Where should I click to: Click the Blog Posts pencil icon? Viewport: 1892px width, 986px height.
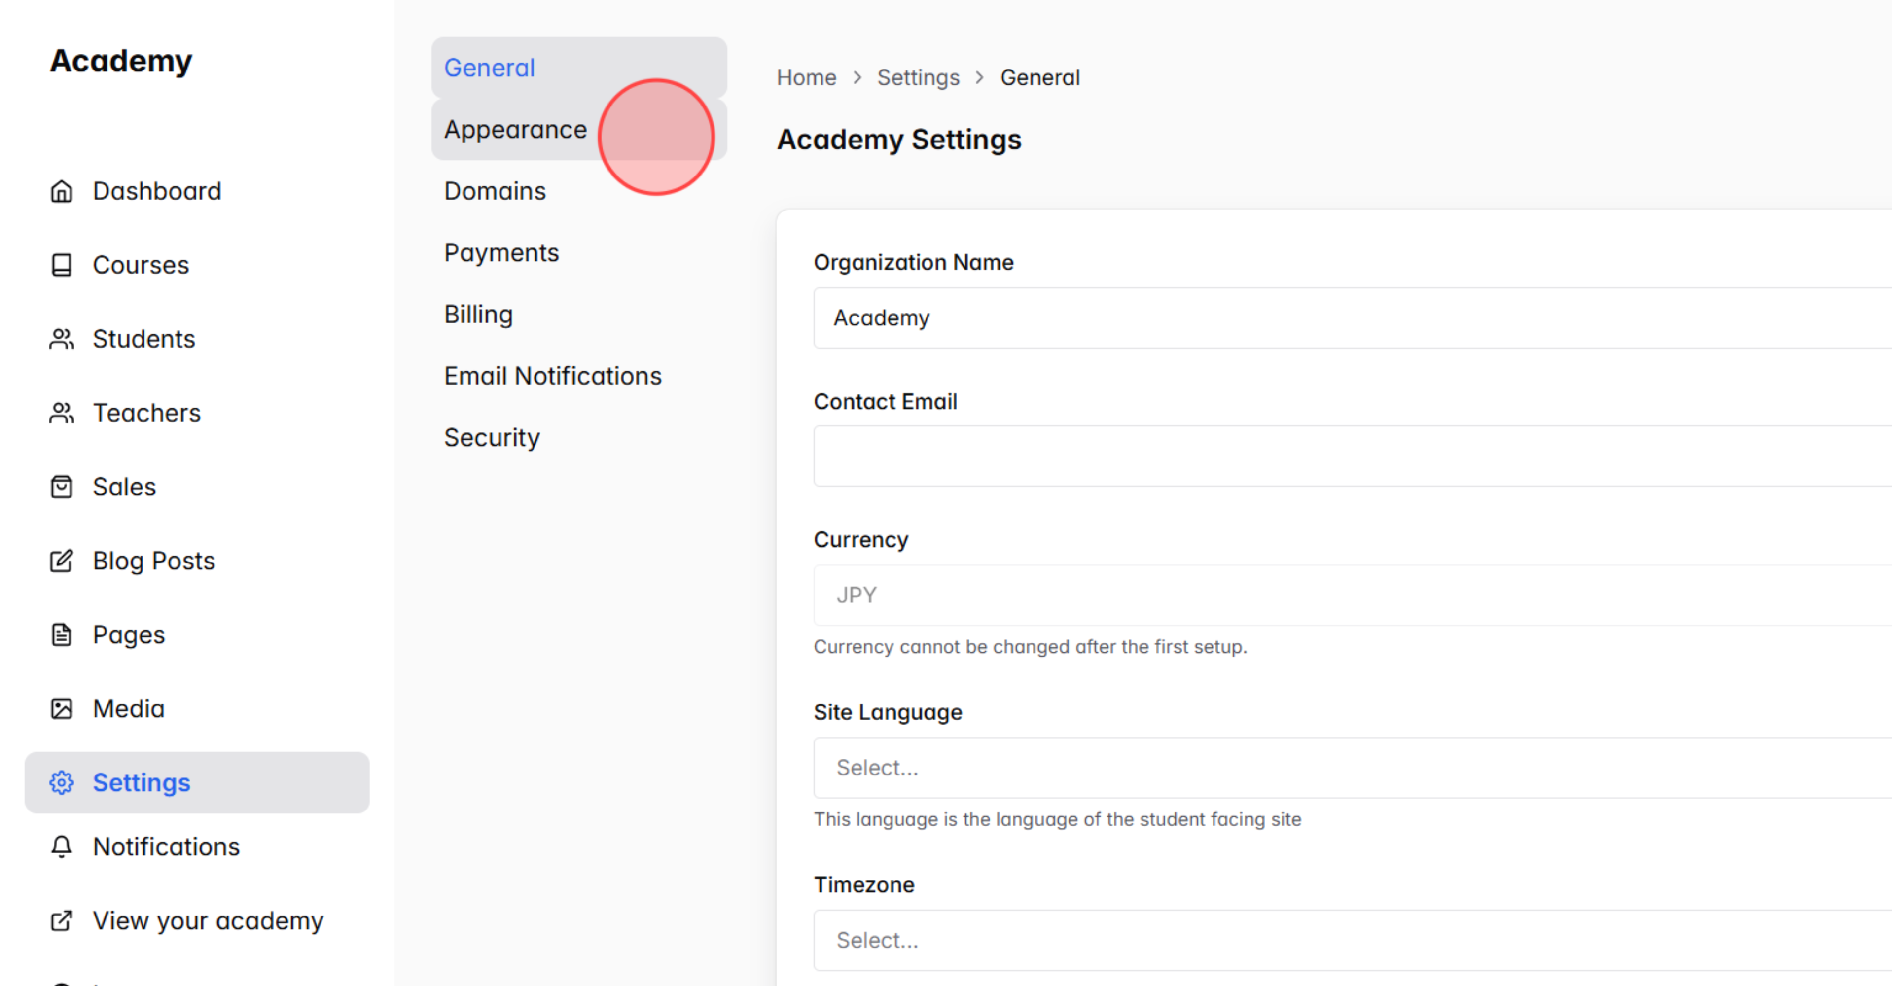pyautogui.click(x=62, y=560)
